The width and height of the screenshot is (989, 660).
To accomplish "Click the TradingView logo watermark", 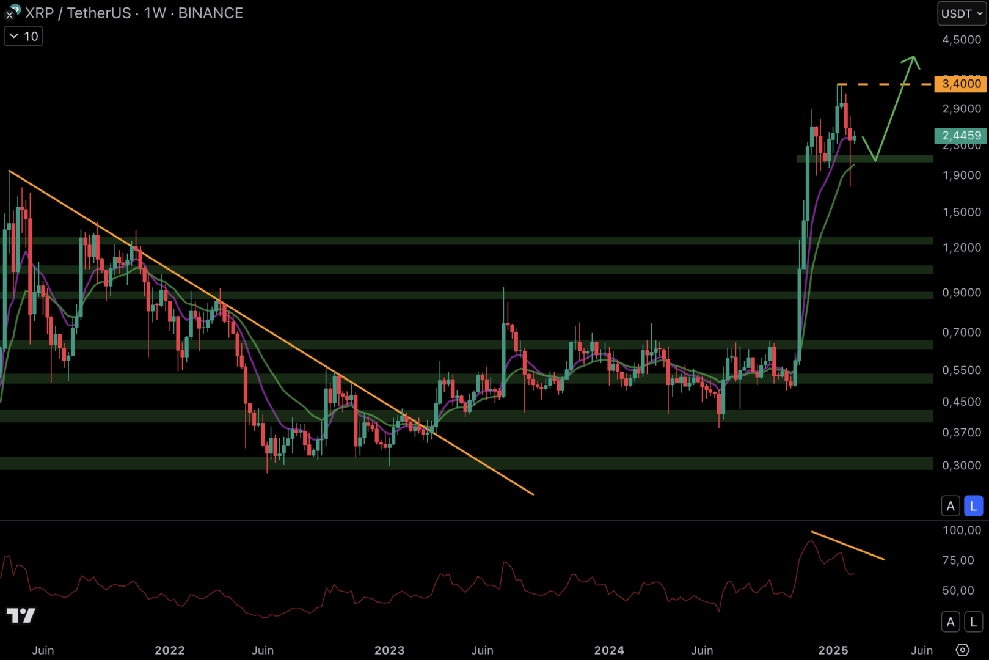I will (x=21, y=615).
